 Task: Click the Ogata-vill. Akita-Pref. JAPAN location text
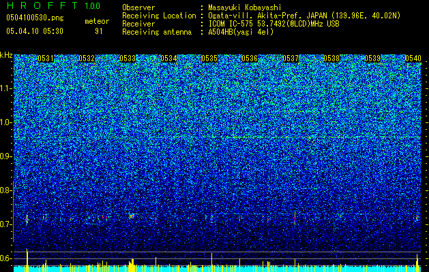(x=304, y=16)
